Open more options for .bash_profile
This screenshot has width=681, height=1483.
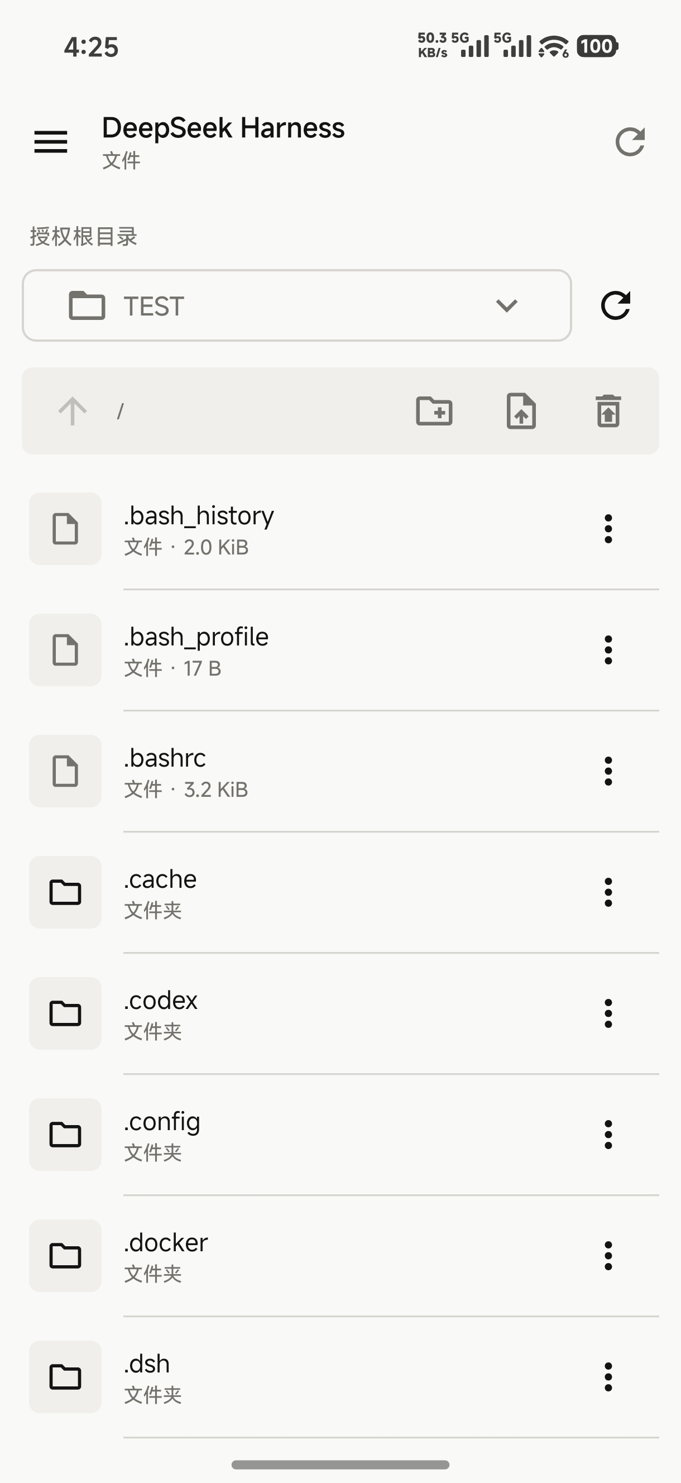pos(608,650)
